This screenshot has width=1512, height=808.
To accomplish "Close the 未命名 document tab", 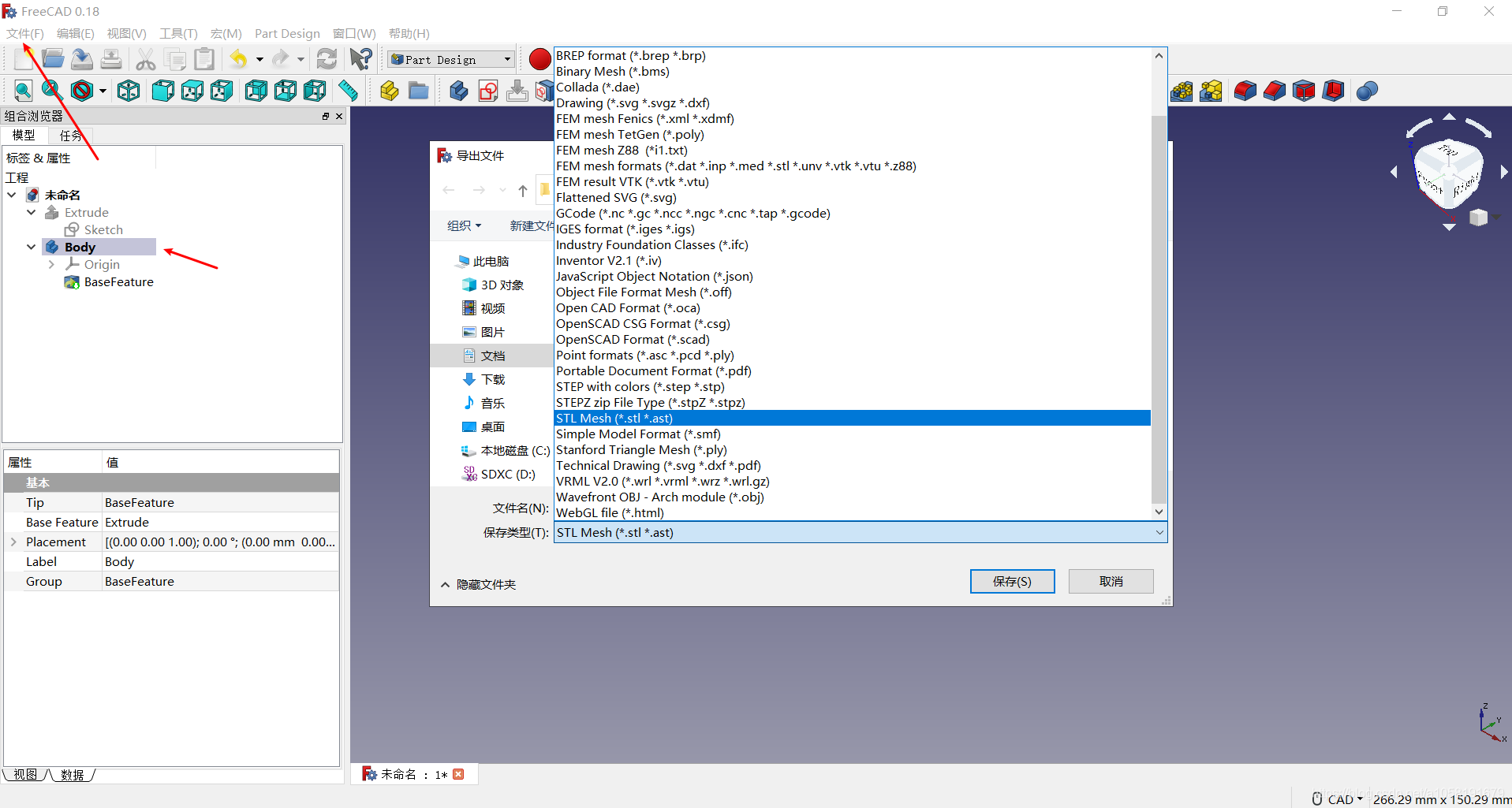I will (x=458, y=774).
